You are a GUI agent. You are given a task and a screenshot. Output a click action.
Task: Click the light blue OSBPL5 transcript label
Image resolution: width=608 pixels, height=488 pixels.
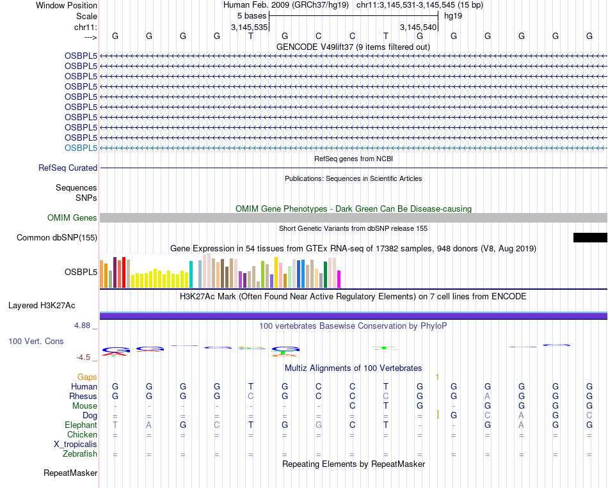coord(81,148)
